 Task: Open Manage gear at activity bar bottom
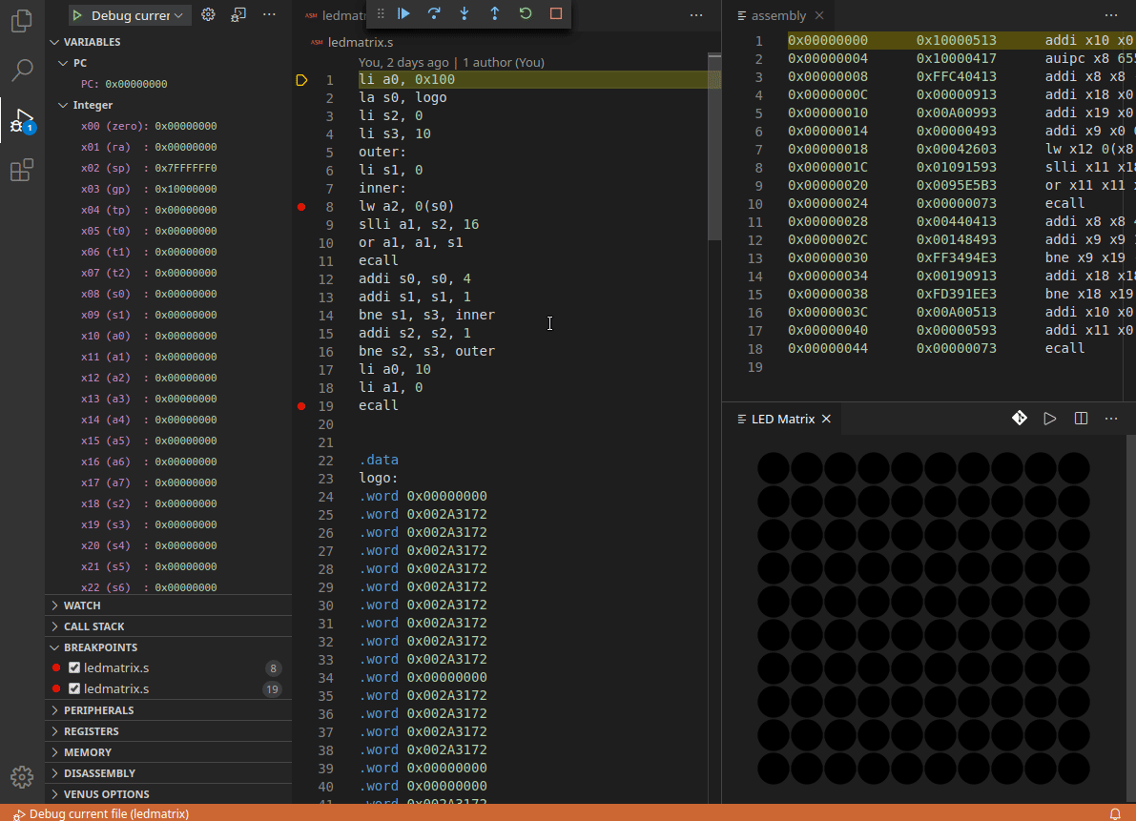click(x=22, y=777)
